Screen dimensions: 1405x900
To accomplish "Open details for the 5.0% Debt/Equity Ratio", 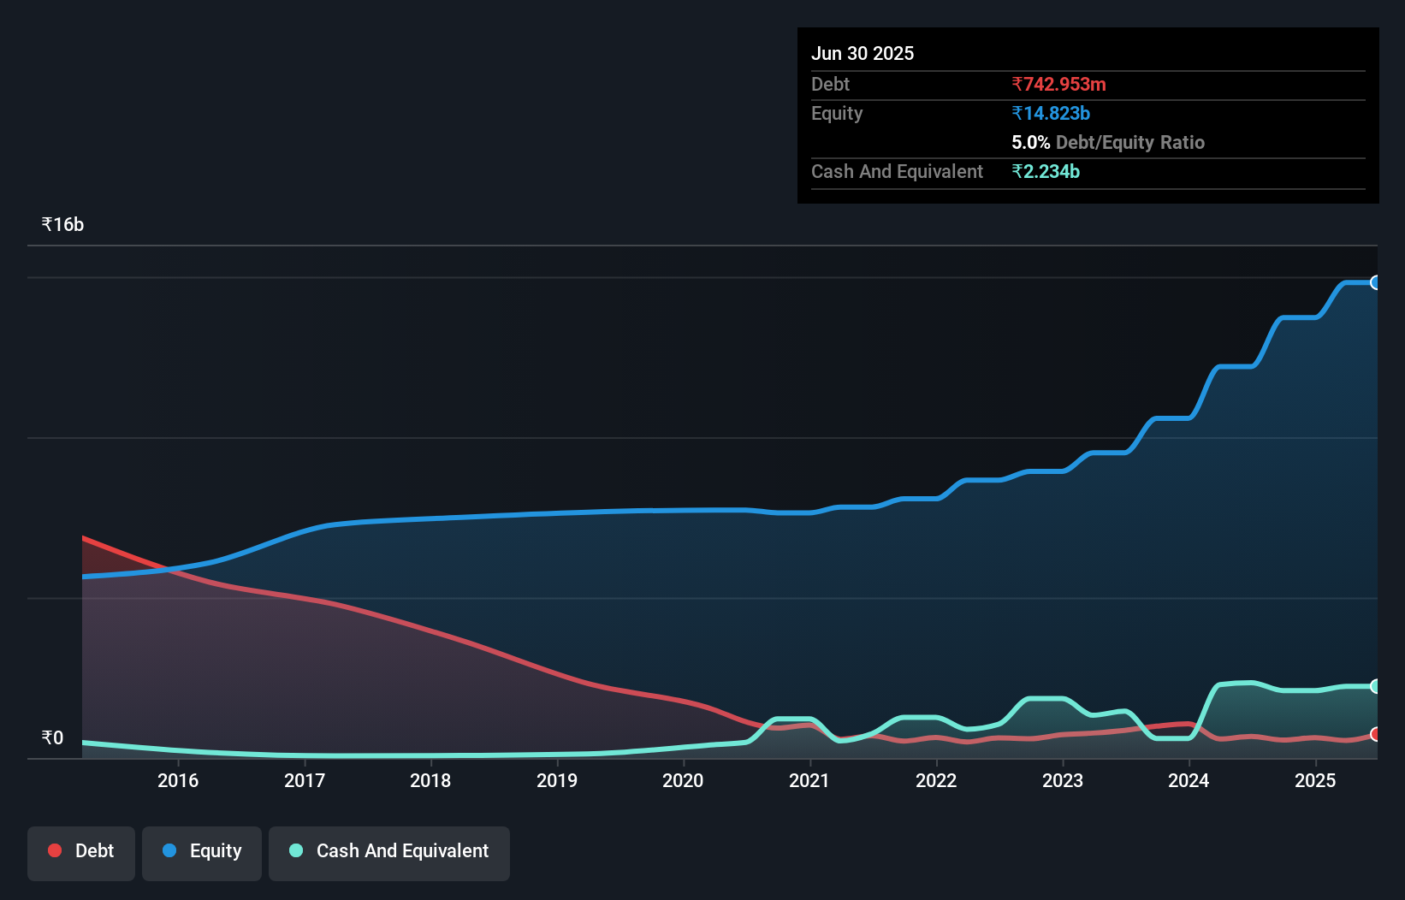I will coord(1108,142).
